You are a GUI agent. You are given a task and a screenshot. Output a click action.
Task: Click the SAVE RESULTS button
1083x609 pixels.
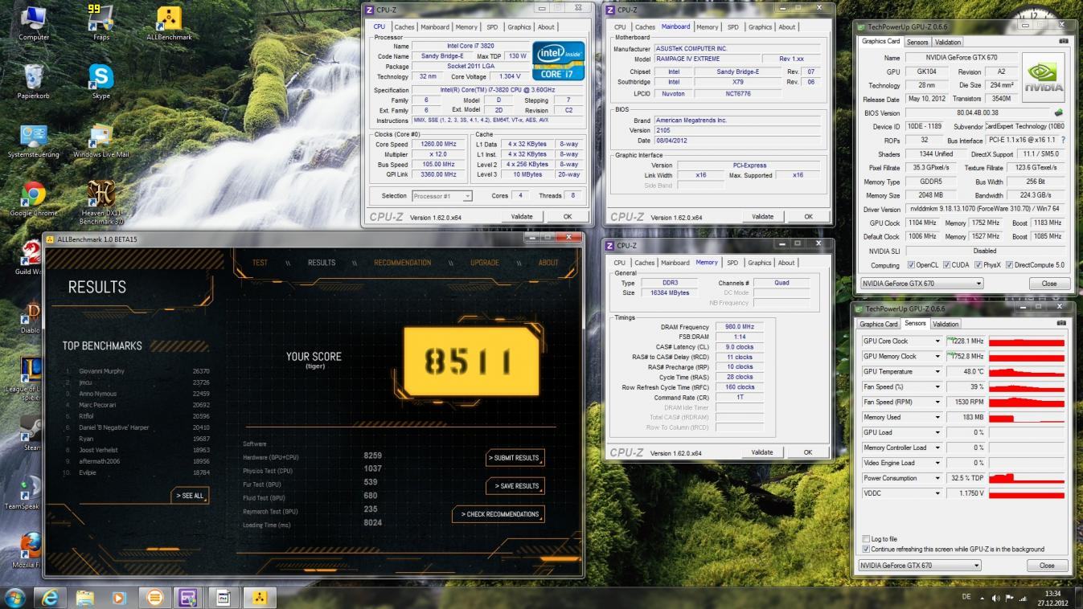[515, 485]
